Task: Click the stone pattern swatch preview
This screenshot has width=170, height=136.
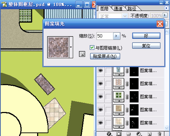Action: pos(58,47)
